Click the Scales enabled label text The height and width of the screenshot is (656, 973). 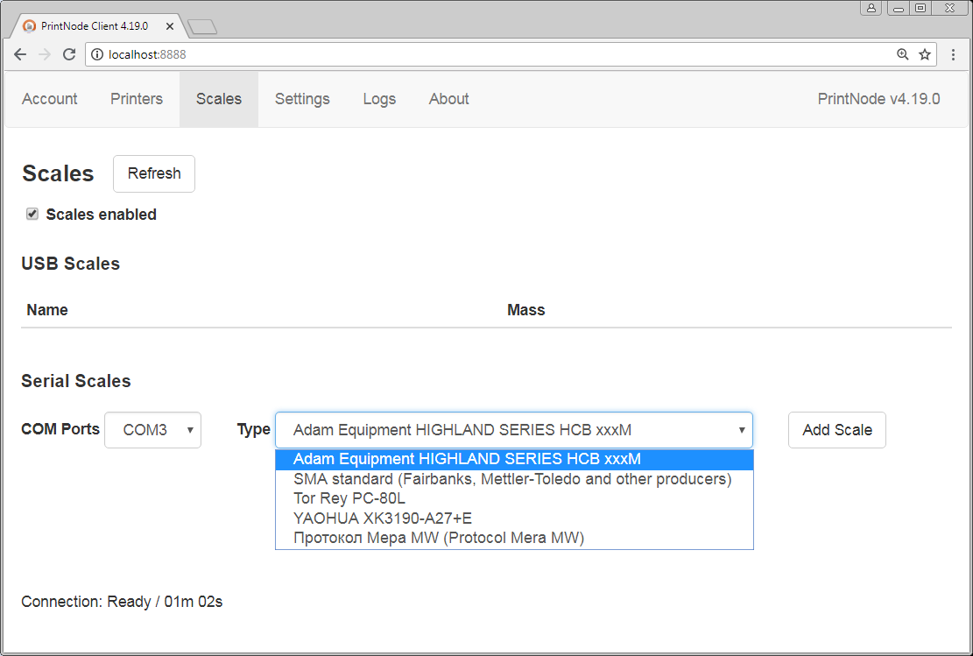point(101,214)
